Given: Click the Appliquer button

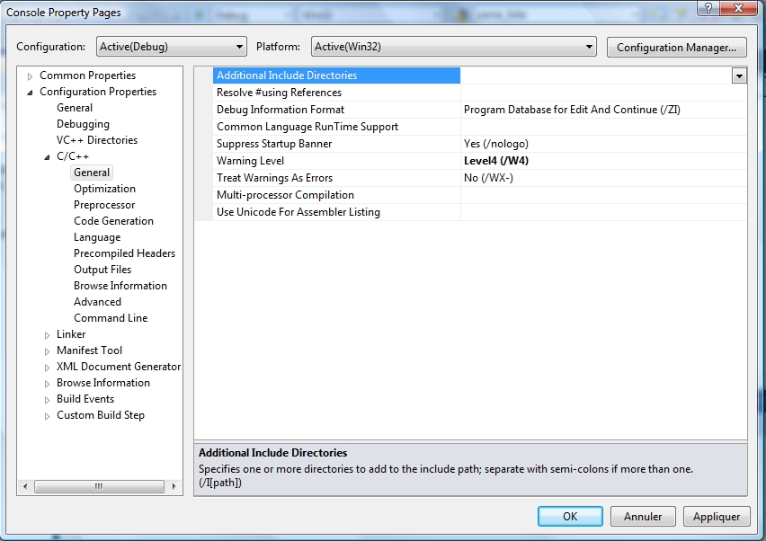Looking at the screenshot, I should [717, 517].
